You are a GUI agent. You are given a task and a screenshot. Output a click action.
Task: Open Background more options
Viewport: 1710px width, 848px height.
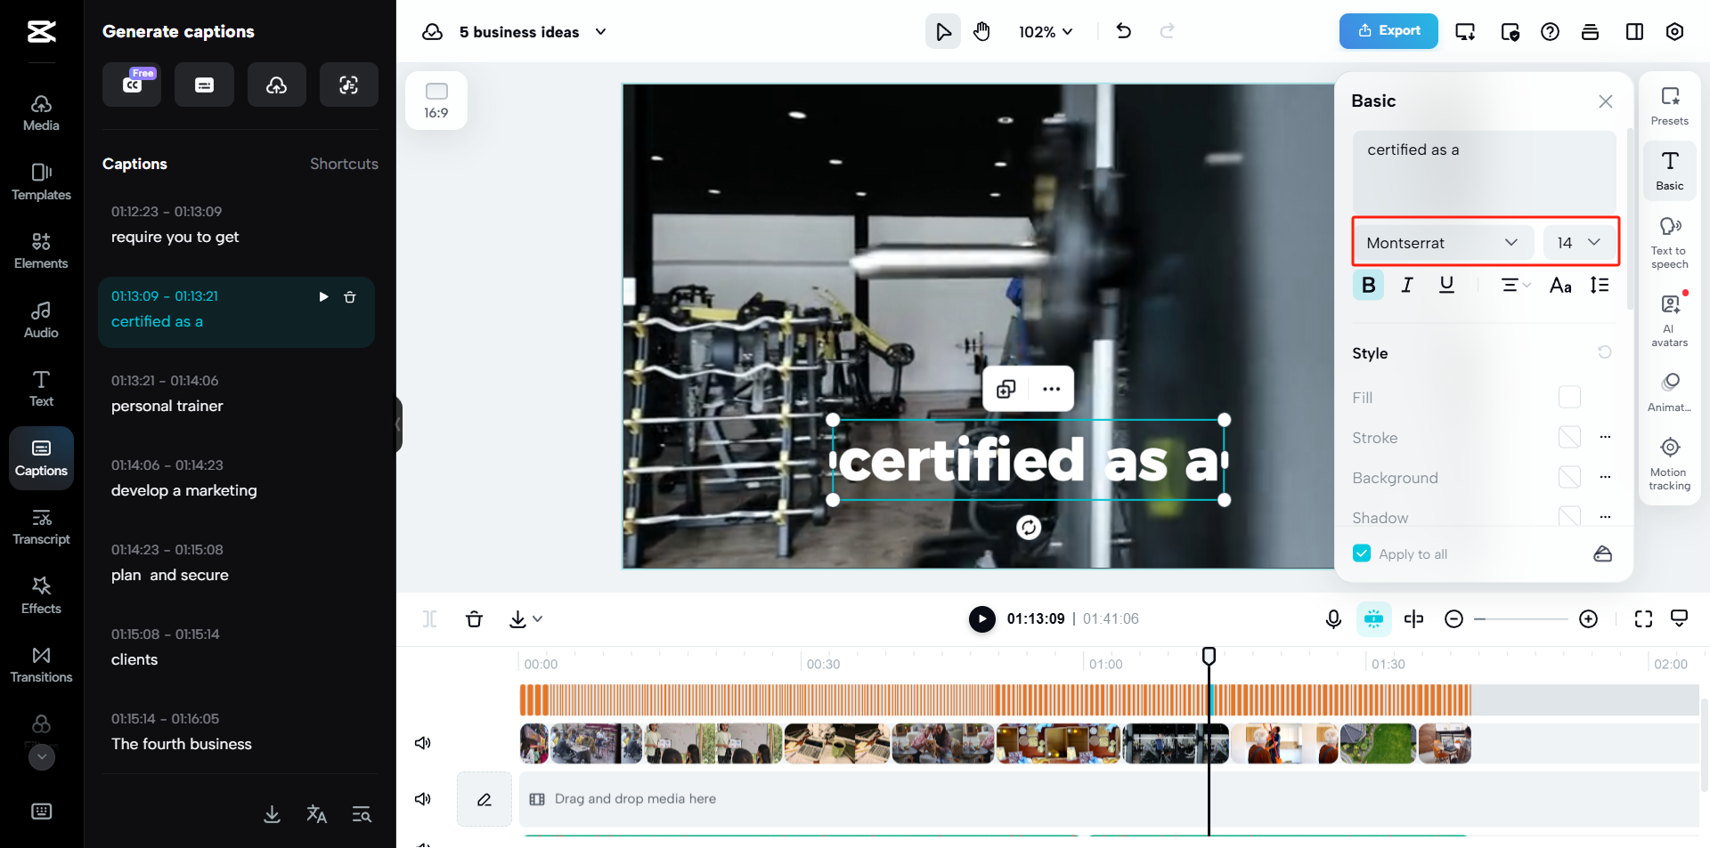[1605, 477]
